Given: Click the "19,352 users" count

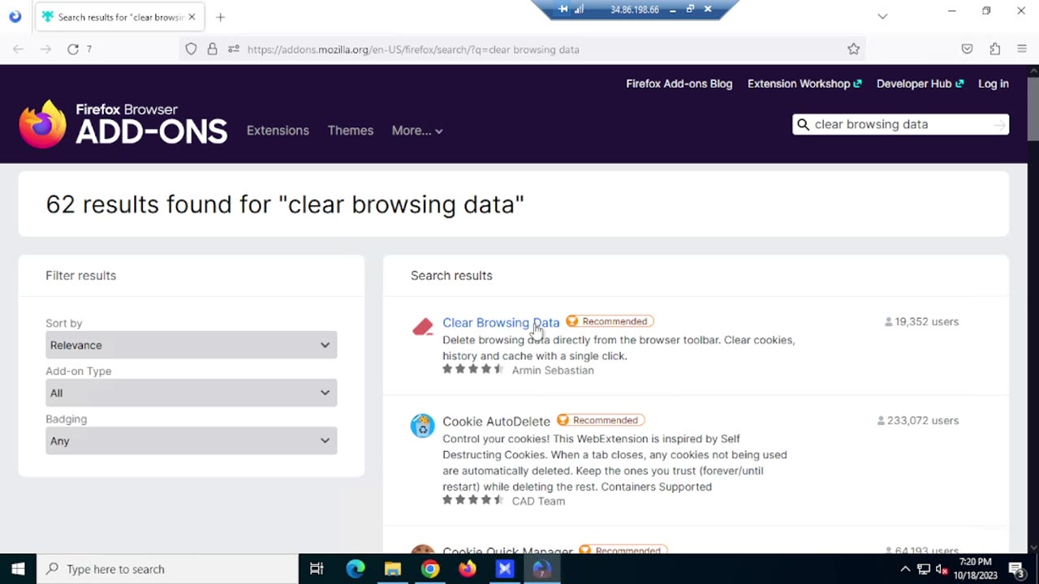Looking at the screenshot, I should (x=921, y=321).
